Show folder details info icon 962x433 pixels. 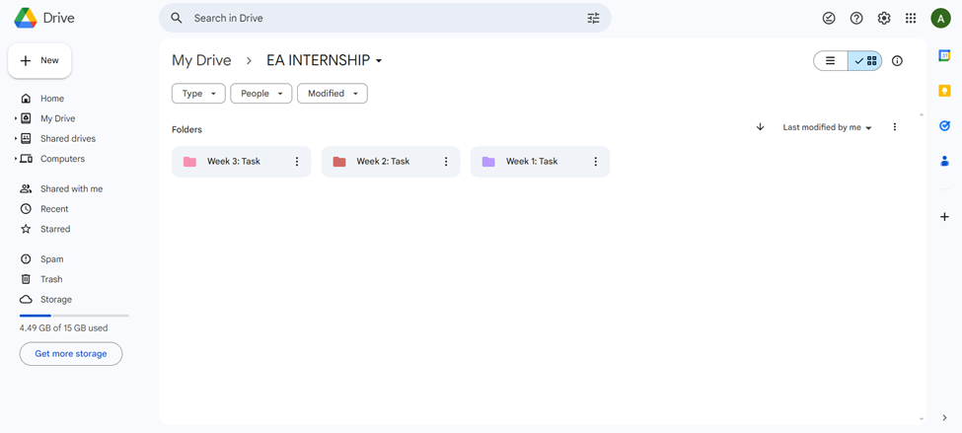point(897,61)
